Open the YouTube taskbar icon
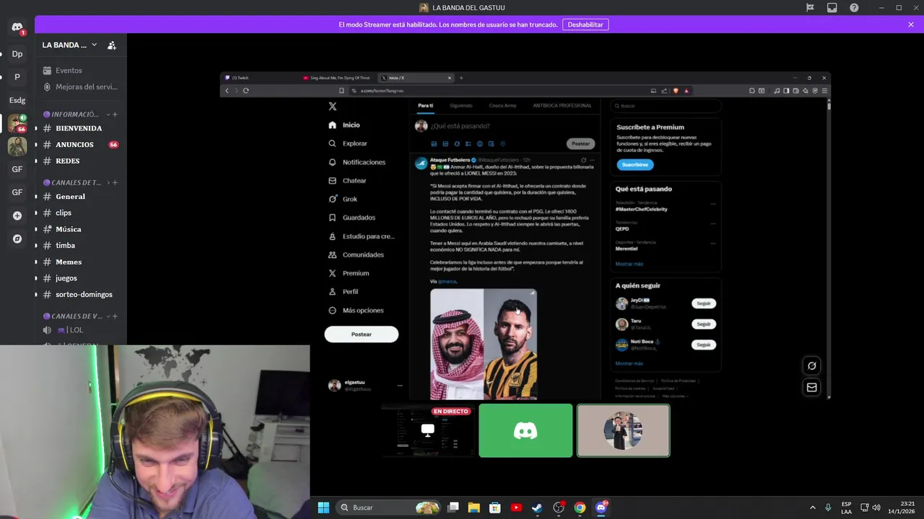This screenshot has width=924, height=519. pos(516,507)
